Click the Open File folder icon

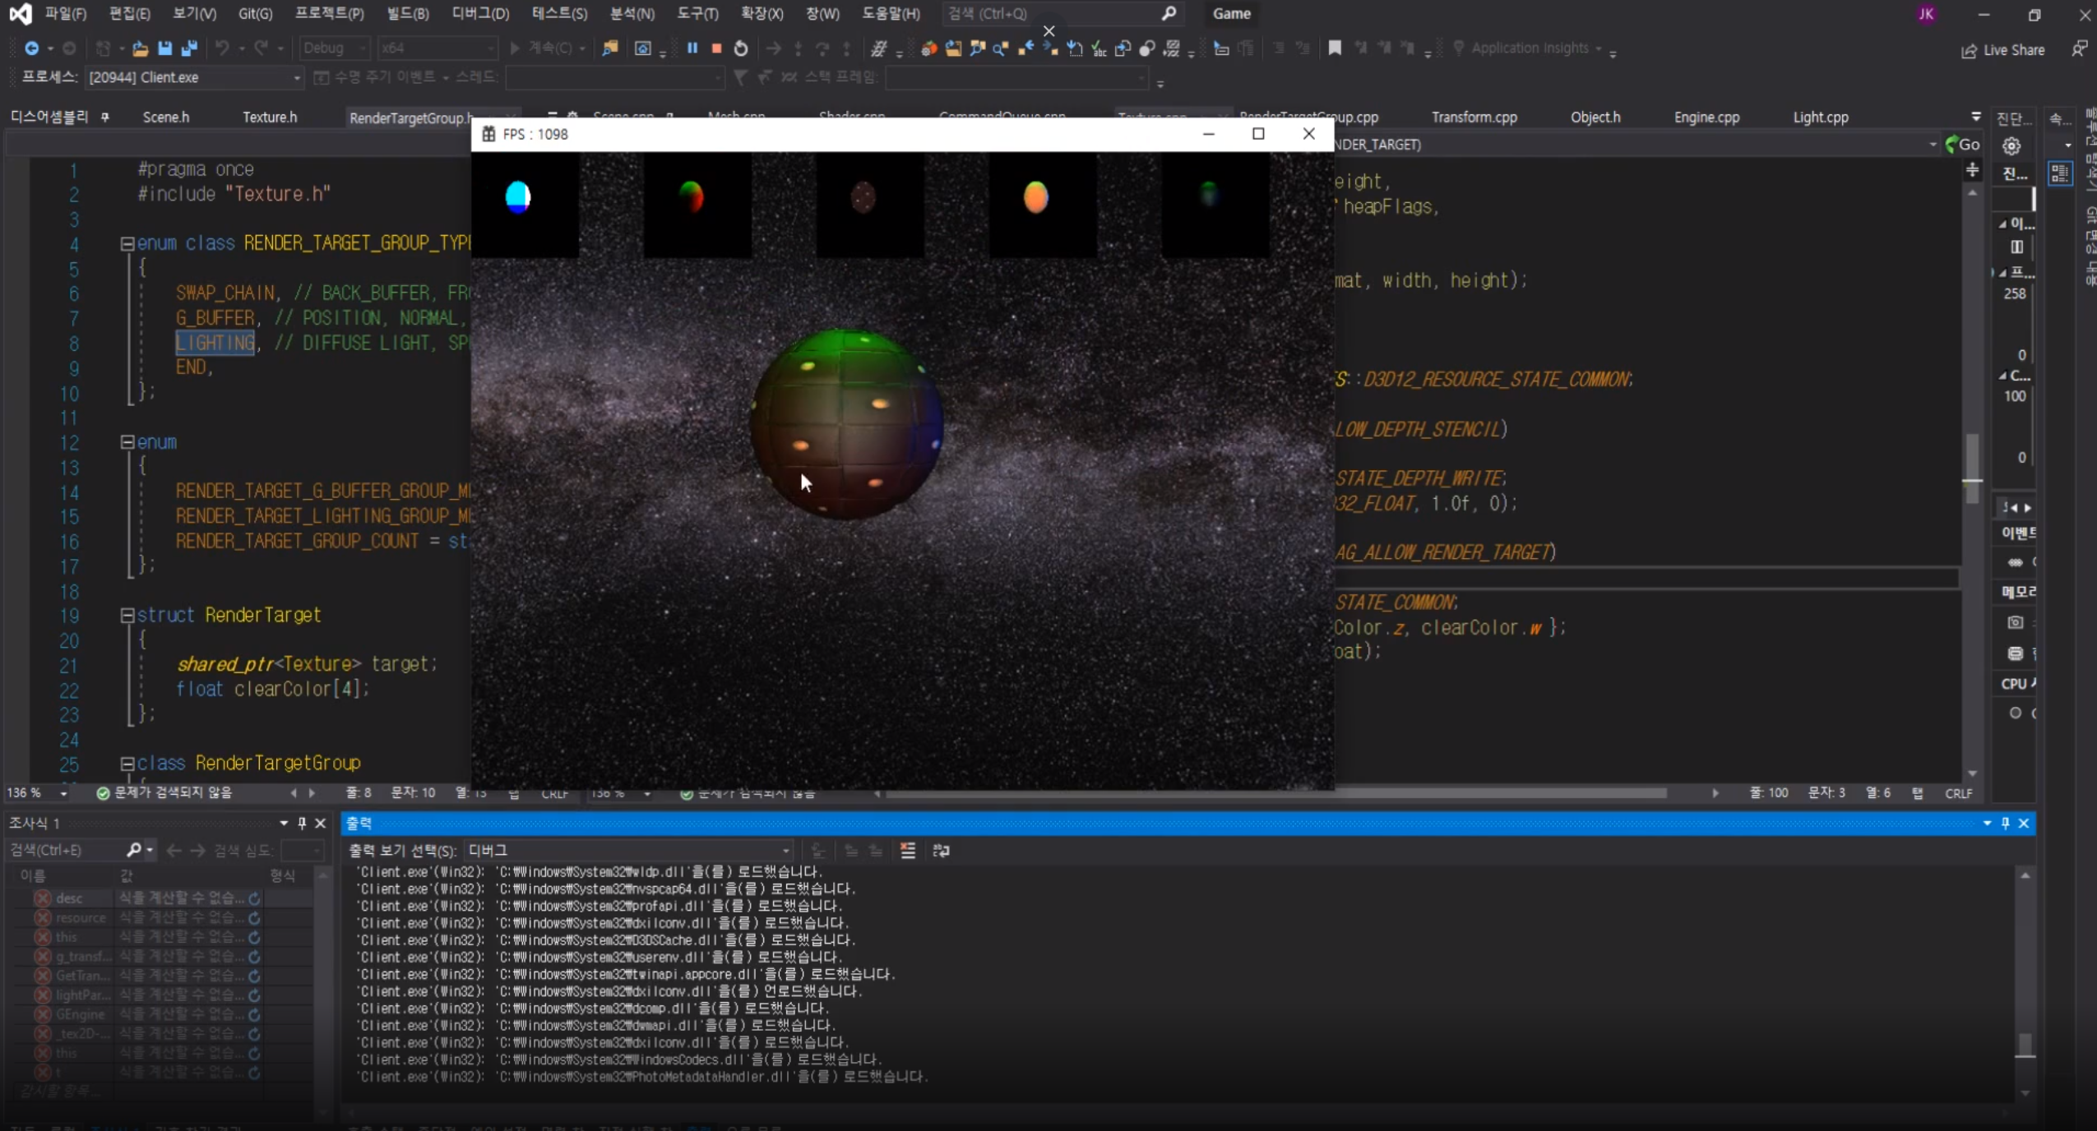click(x=140, y=48)
